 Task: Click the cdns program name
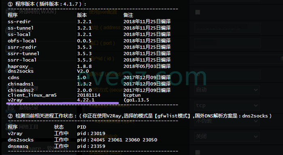13,78
